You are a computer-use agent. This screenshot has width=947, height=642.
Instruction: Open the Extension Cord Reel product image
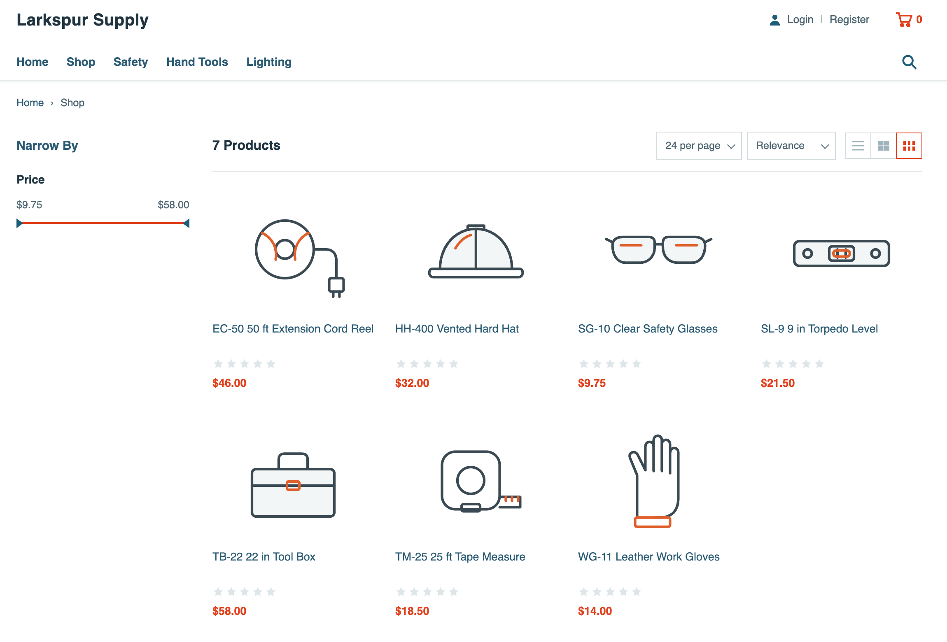(x=299, y=258)
